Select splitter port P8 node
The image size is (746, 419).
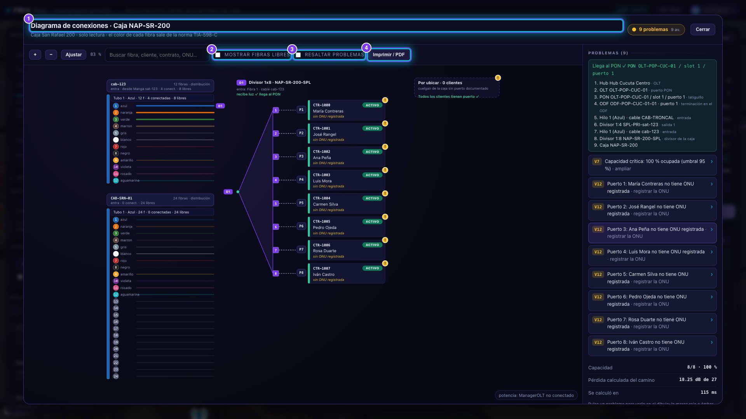[x=301, y=273]
